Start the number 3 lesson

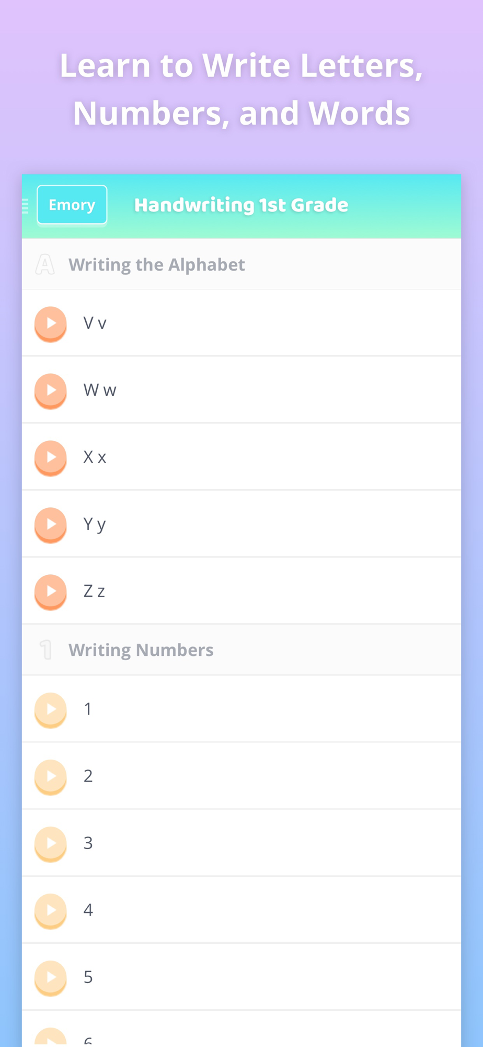51,844
